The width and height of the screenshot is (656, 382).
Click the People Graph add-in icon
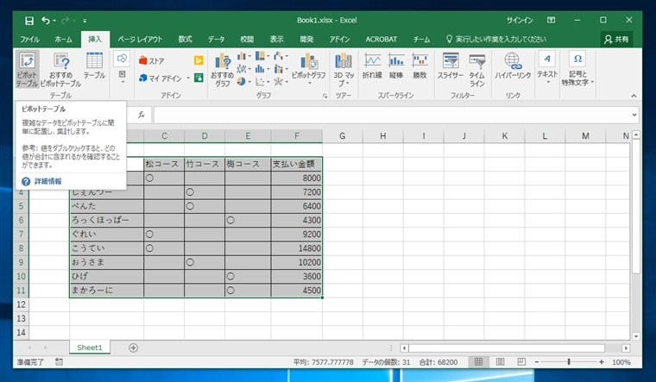tap(199, 78)
